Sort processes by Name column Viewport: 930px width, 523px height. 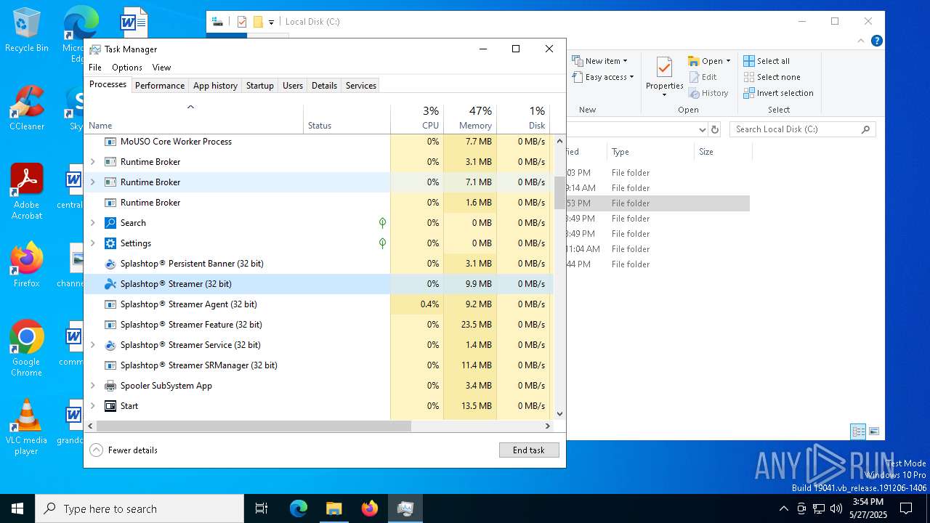click(194, 118)
